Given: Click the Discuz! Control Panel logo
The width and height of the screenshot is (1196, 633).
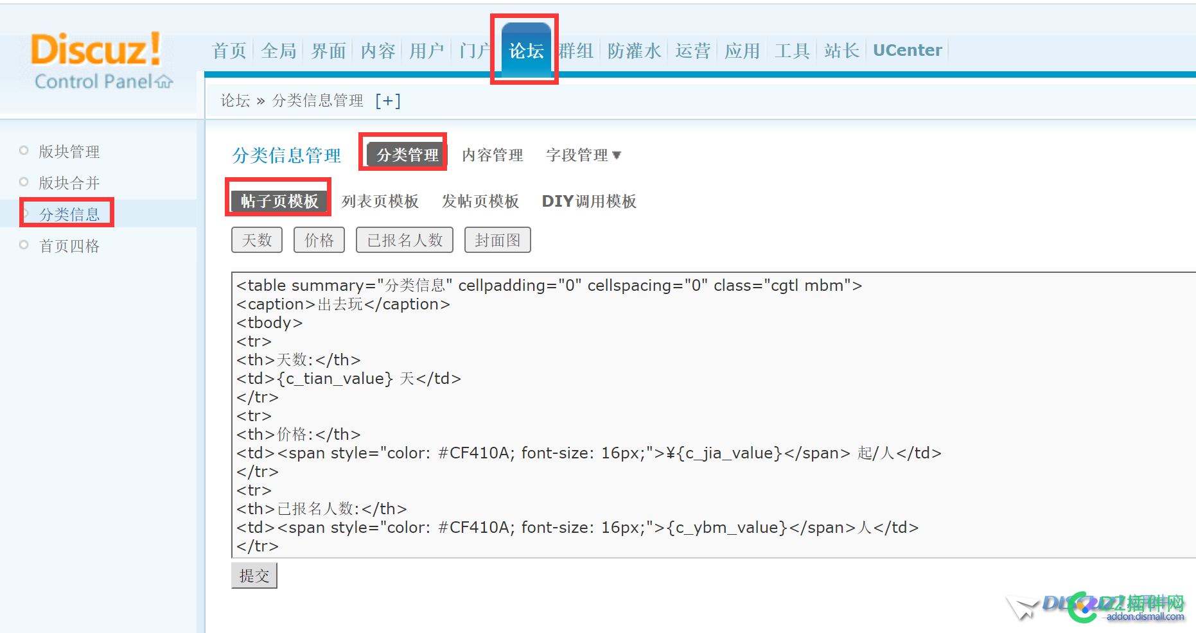Looking at the screenshot, I should pyautogui.click(x=101, y=61).
